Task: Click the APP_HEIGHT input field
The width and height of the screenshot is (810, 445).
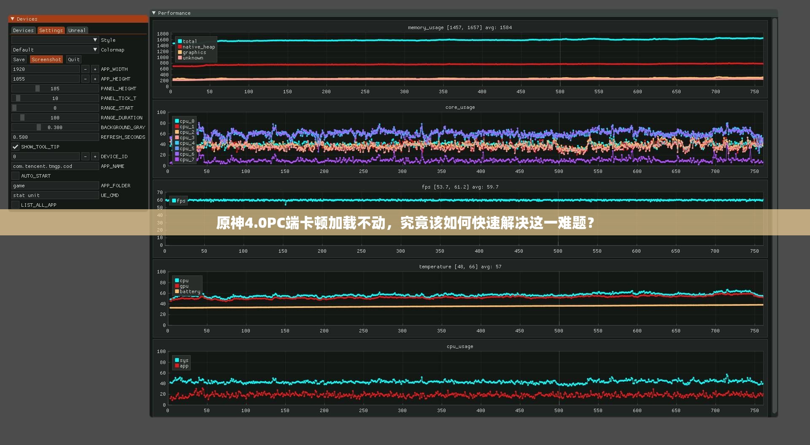Action: [x=46, y=79]
